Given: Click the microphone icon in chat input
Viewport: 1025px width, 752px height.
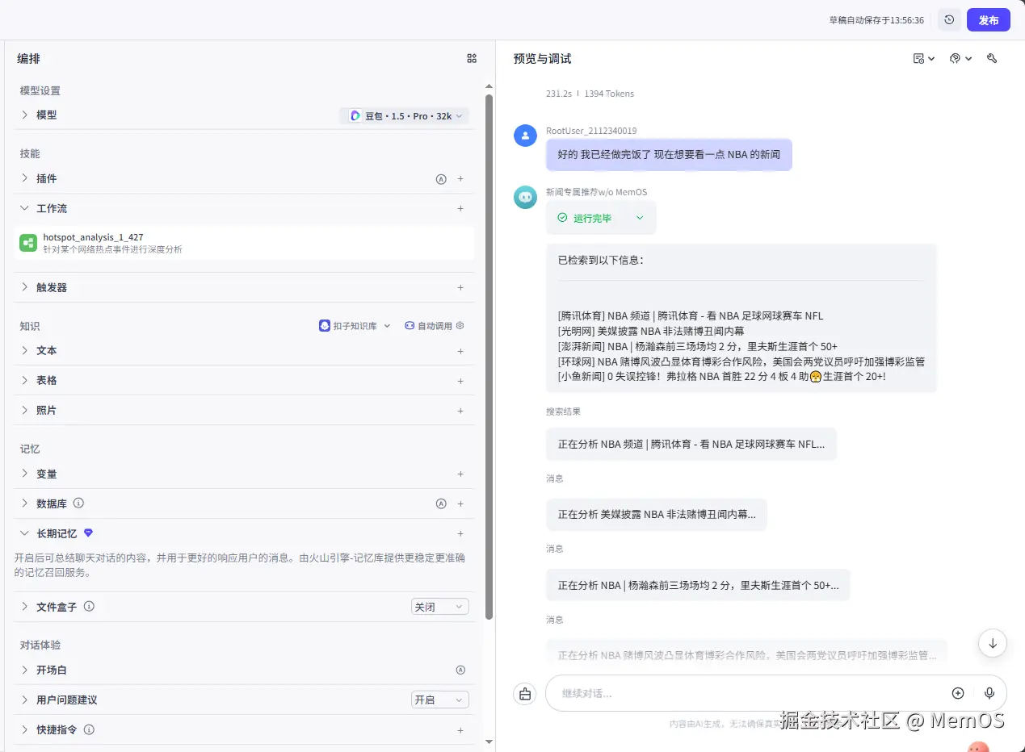Looking at the screenshot, I should [x=989, y=693].
